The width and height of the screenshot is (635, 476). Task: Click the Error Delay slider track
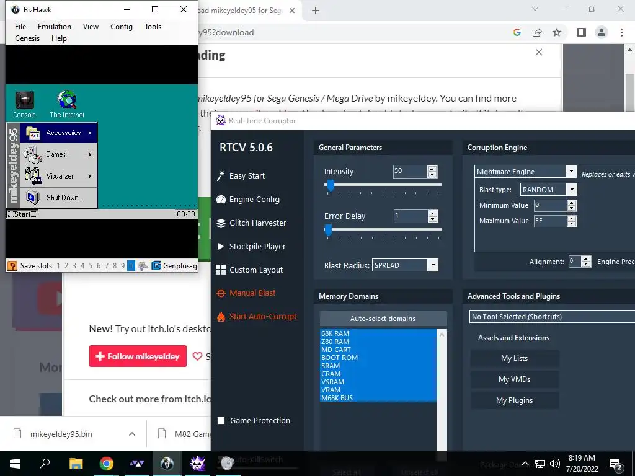tap(383, 229)
